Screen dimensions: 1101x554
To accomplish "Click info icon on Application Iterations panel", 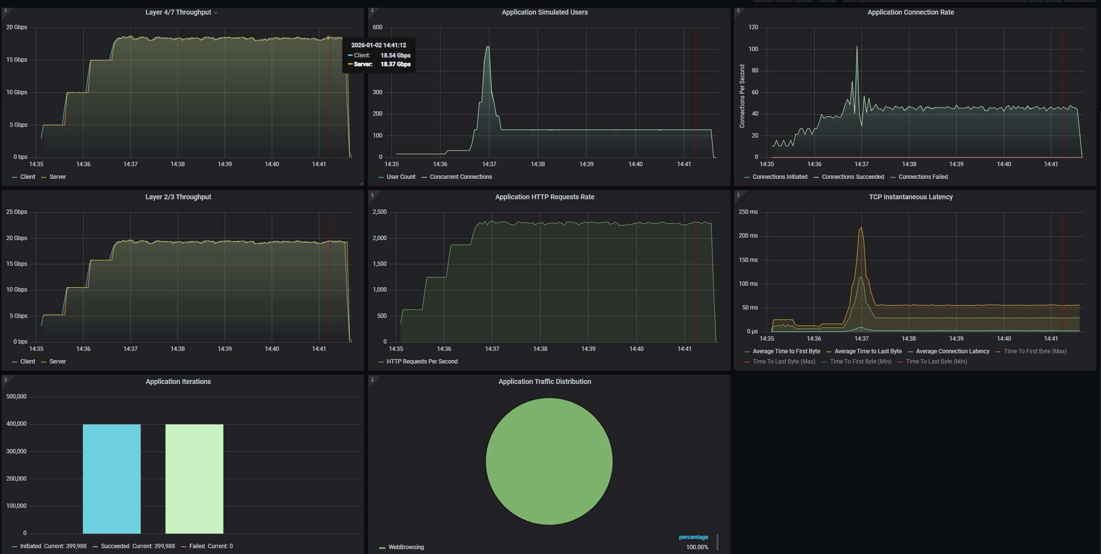I will pyautogui.click(x=5, y=380).
